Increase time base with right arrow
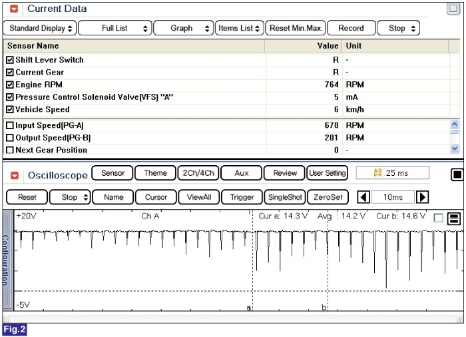Image resolution: width=466 pixels, height=337 pixels. [422, 197]
